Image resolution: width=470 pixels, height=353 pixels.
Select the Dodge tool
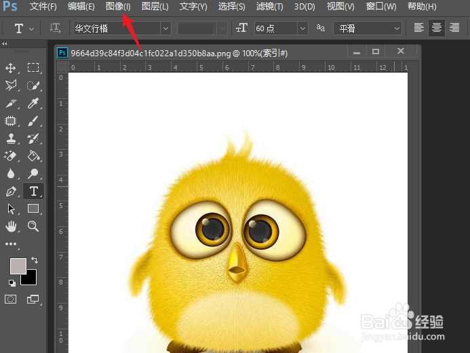[x=33, y=173]
